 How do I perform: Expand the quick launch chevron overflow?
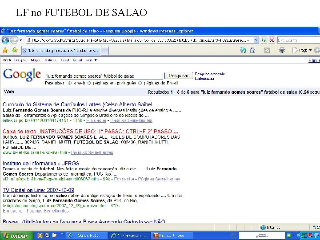62,234
